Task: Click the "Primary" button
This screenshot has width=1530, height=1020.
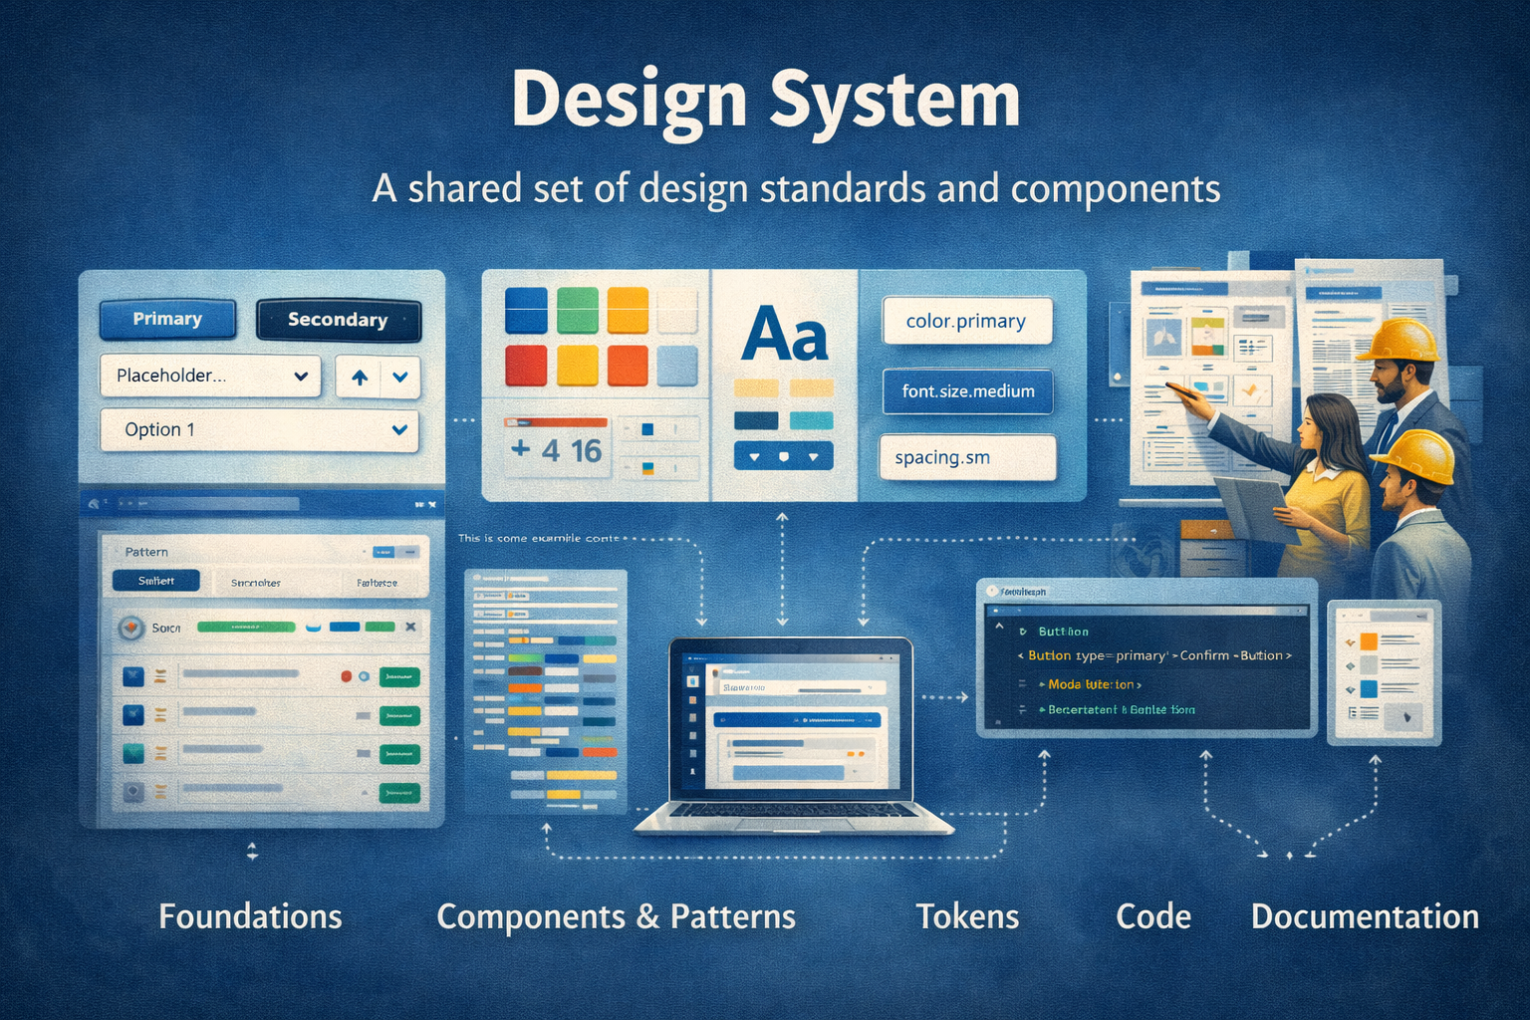Action: click(166, 320)
